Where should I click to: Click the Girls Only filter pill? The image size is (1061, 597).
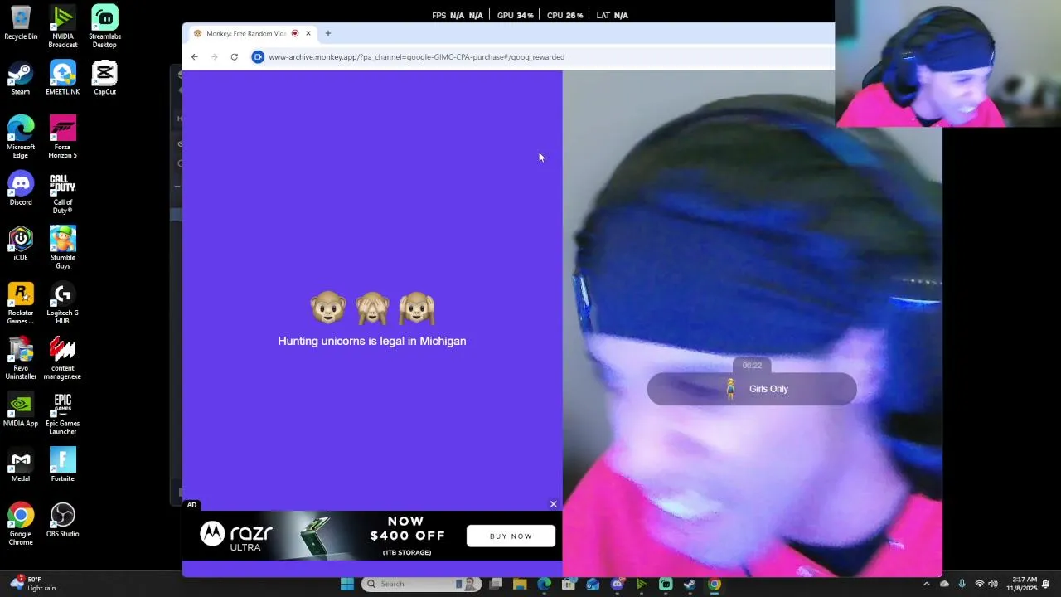752,389
